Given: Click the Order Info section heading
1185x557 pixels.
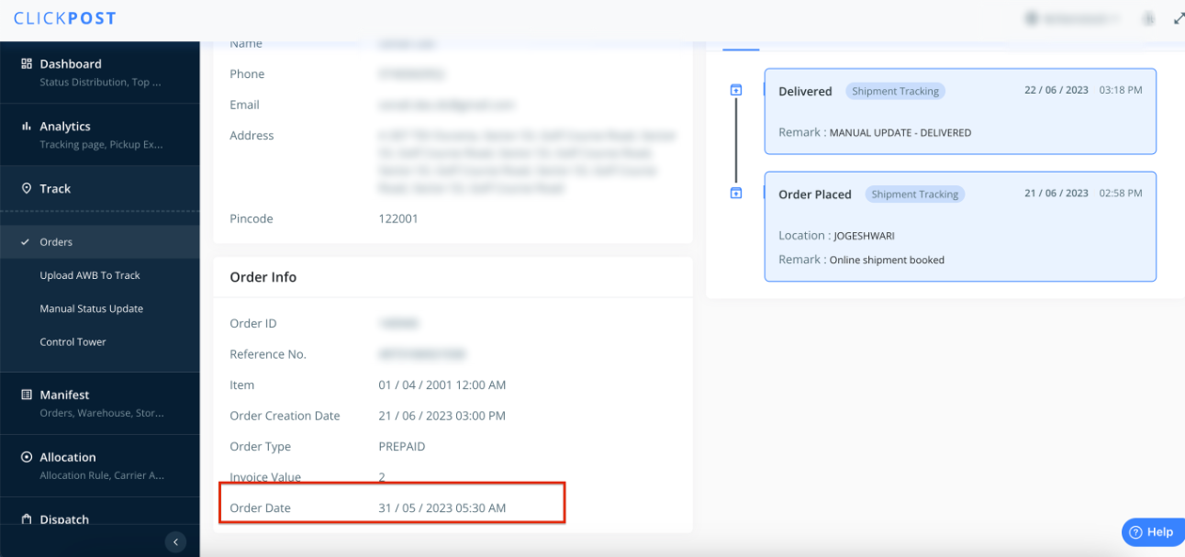Looking at the screenshot, I should 263,277.
